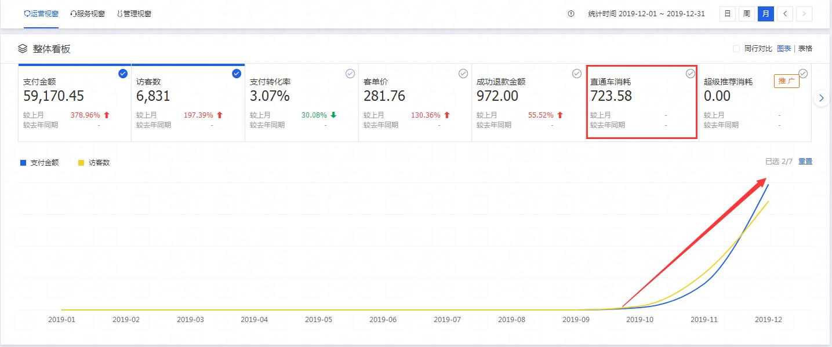Uncheck the 访客数 metric card

(x=236, y=74)
